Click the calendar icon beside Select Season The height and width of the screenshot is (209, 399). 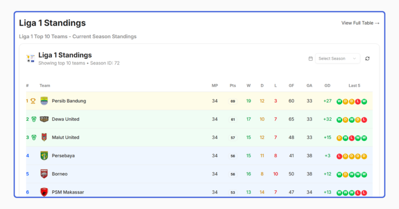tap(311, 58)
